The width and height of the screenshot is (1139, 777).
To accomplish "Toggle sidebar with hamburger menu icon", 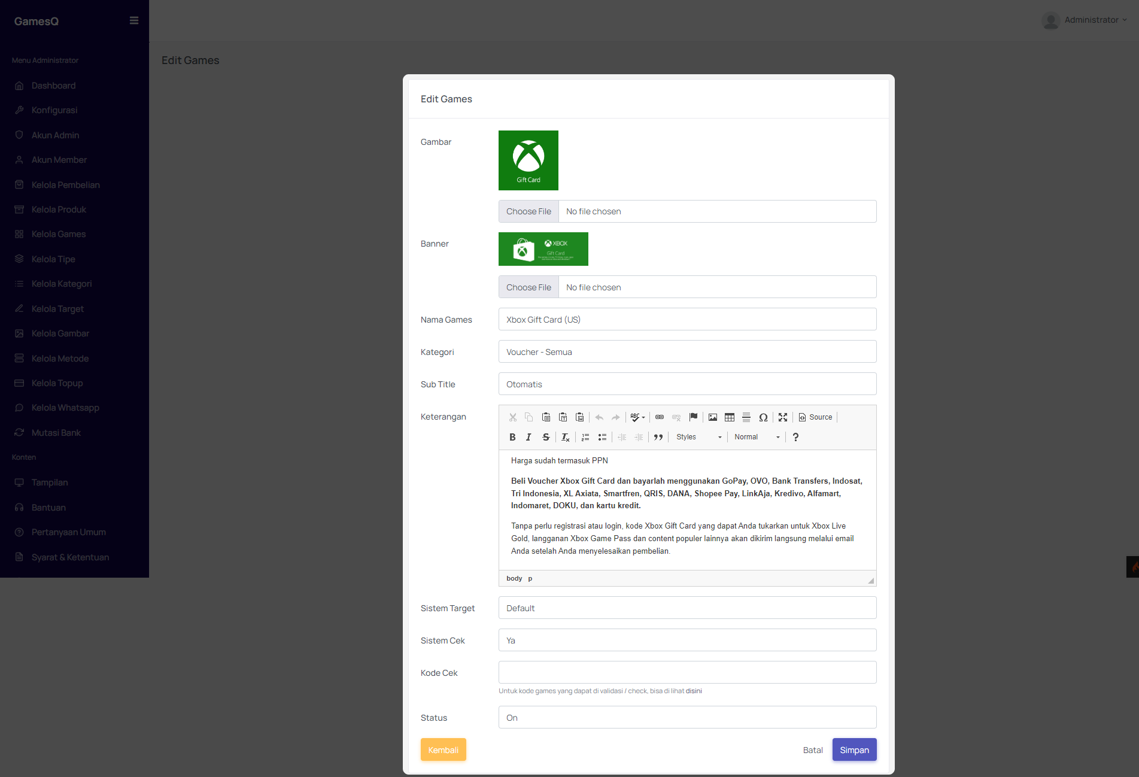I will 134,20.
